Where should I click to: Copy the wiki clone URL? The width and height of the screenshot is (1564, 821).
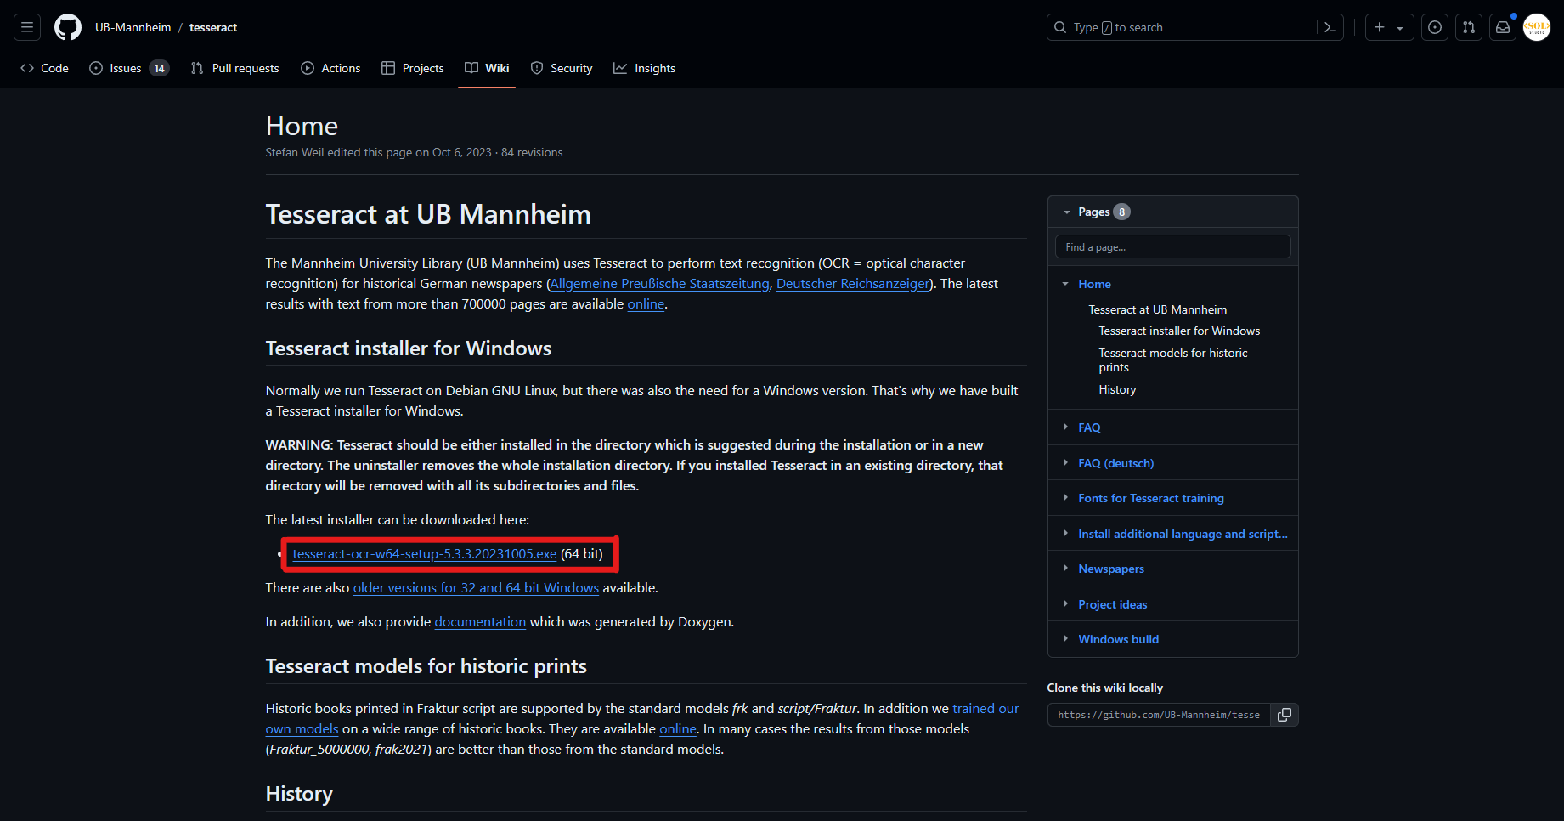[1285, 715]
